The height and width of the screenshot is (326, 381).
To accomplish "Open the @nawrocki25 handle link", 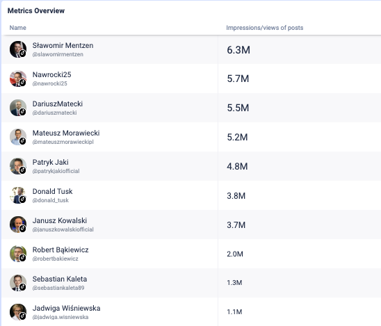I will [50, 83].
